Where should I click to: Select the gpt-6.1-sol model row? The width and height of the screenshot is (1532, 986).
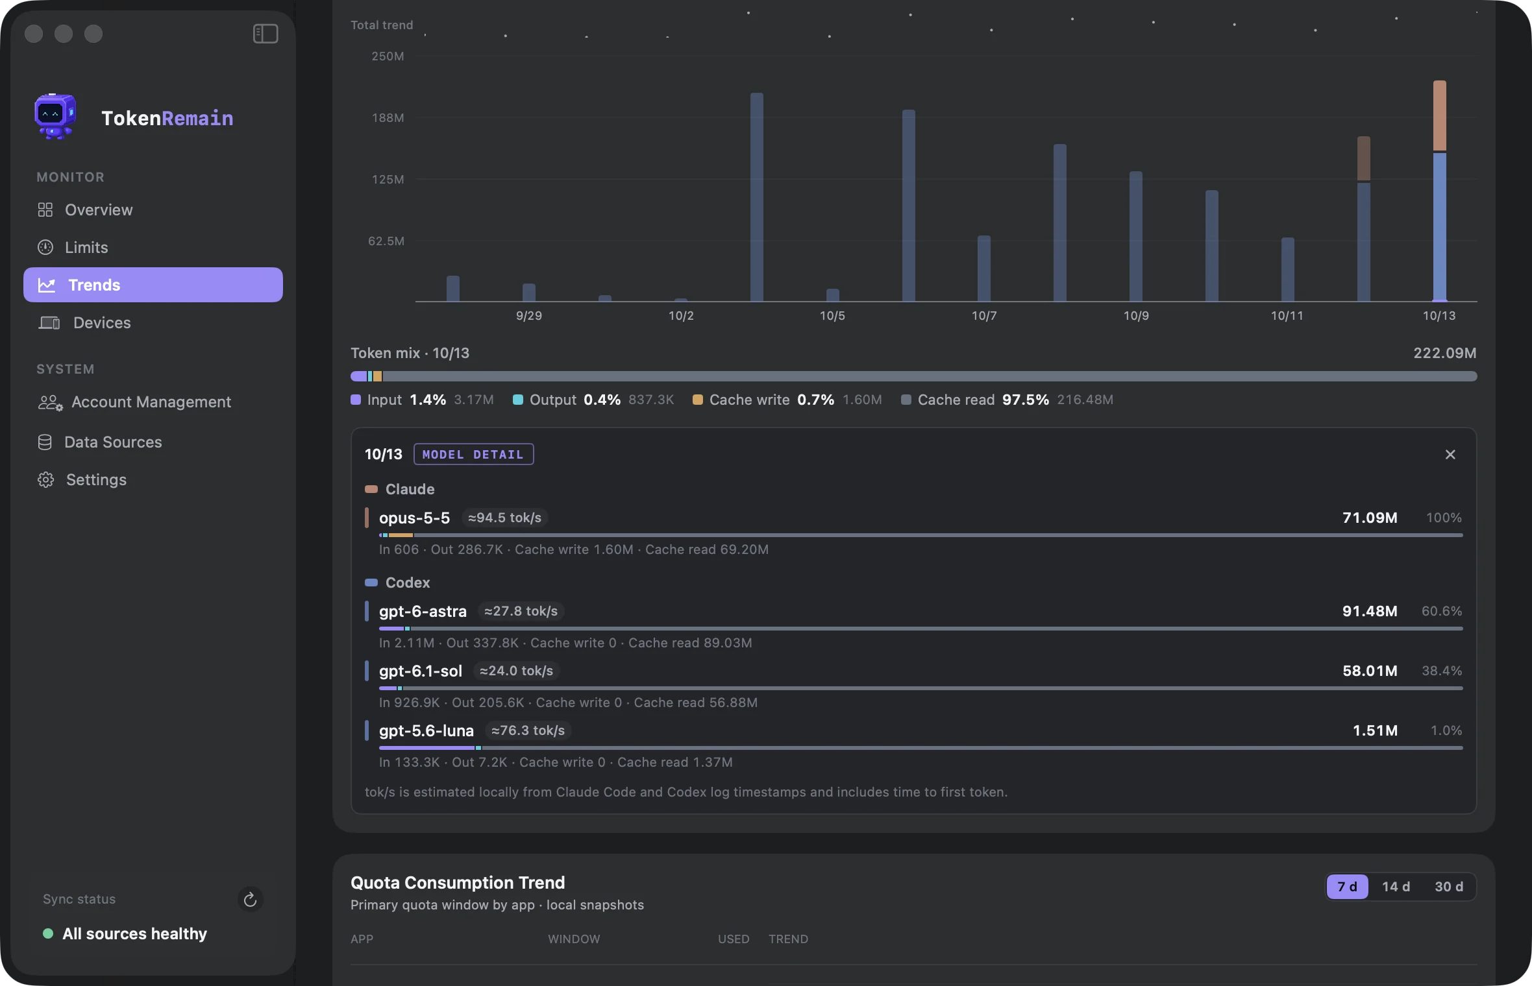coord(913,686)
